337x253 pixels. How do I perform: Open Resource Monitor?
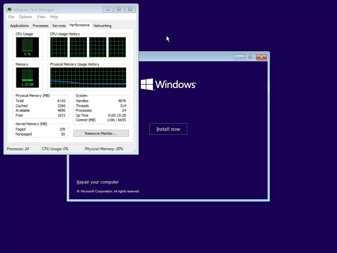tap(101, 133)
